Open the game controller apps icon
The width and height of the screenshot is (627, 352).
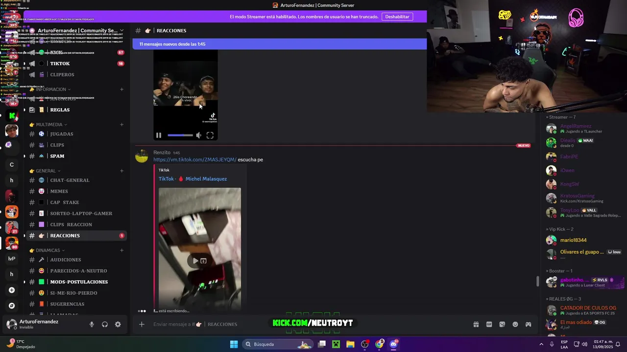(x=528, y=324)
